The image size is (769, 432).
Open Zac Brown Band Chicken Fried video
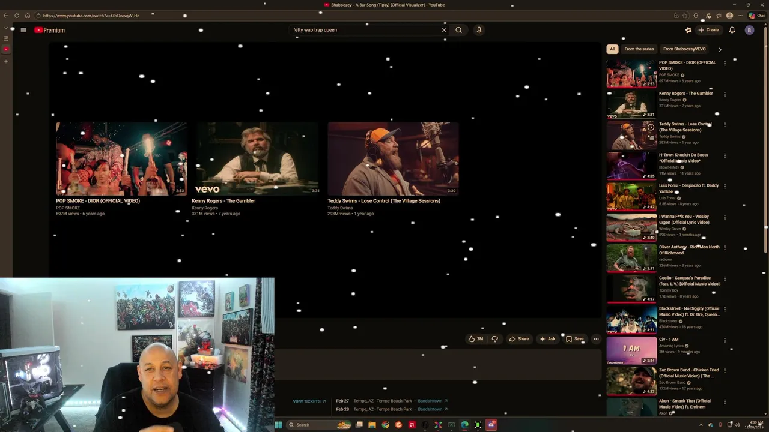[631, 380]
